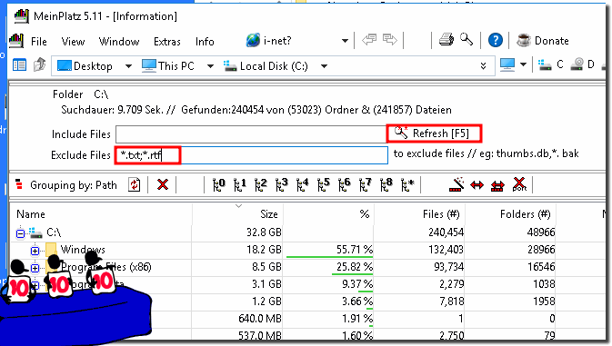612x346 pixels.
Task: Toggle the folder tree panel icon
Action: click(x=19, y=65)
